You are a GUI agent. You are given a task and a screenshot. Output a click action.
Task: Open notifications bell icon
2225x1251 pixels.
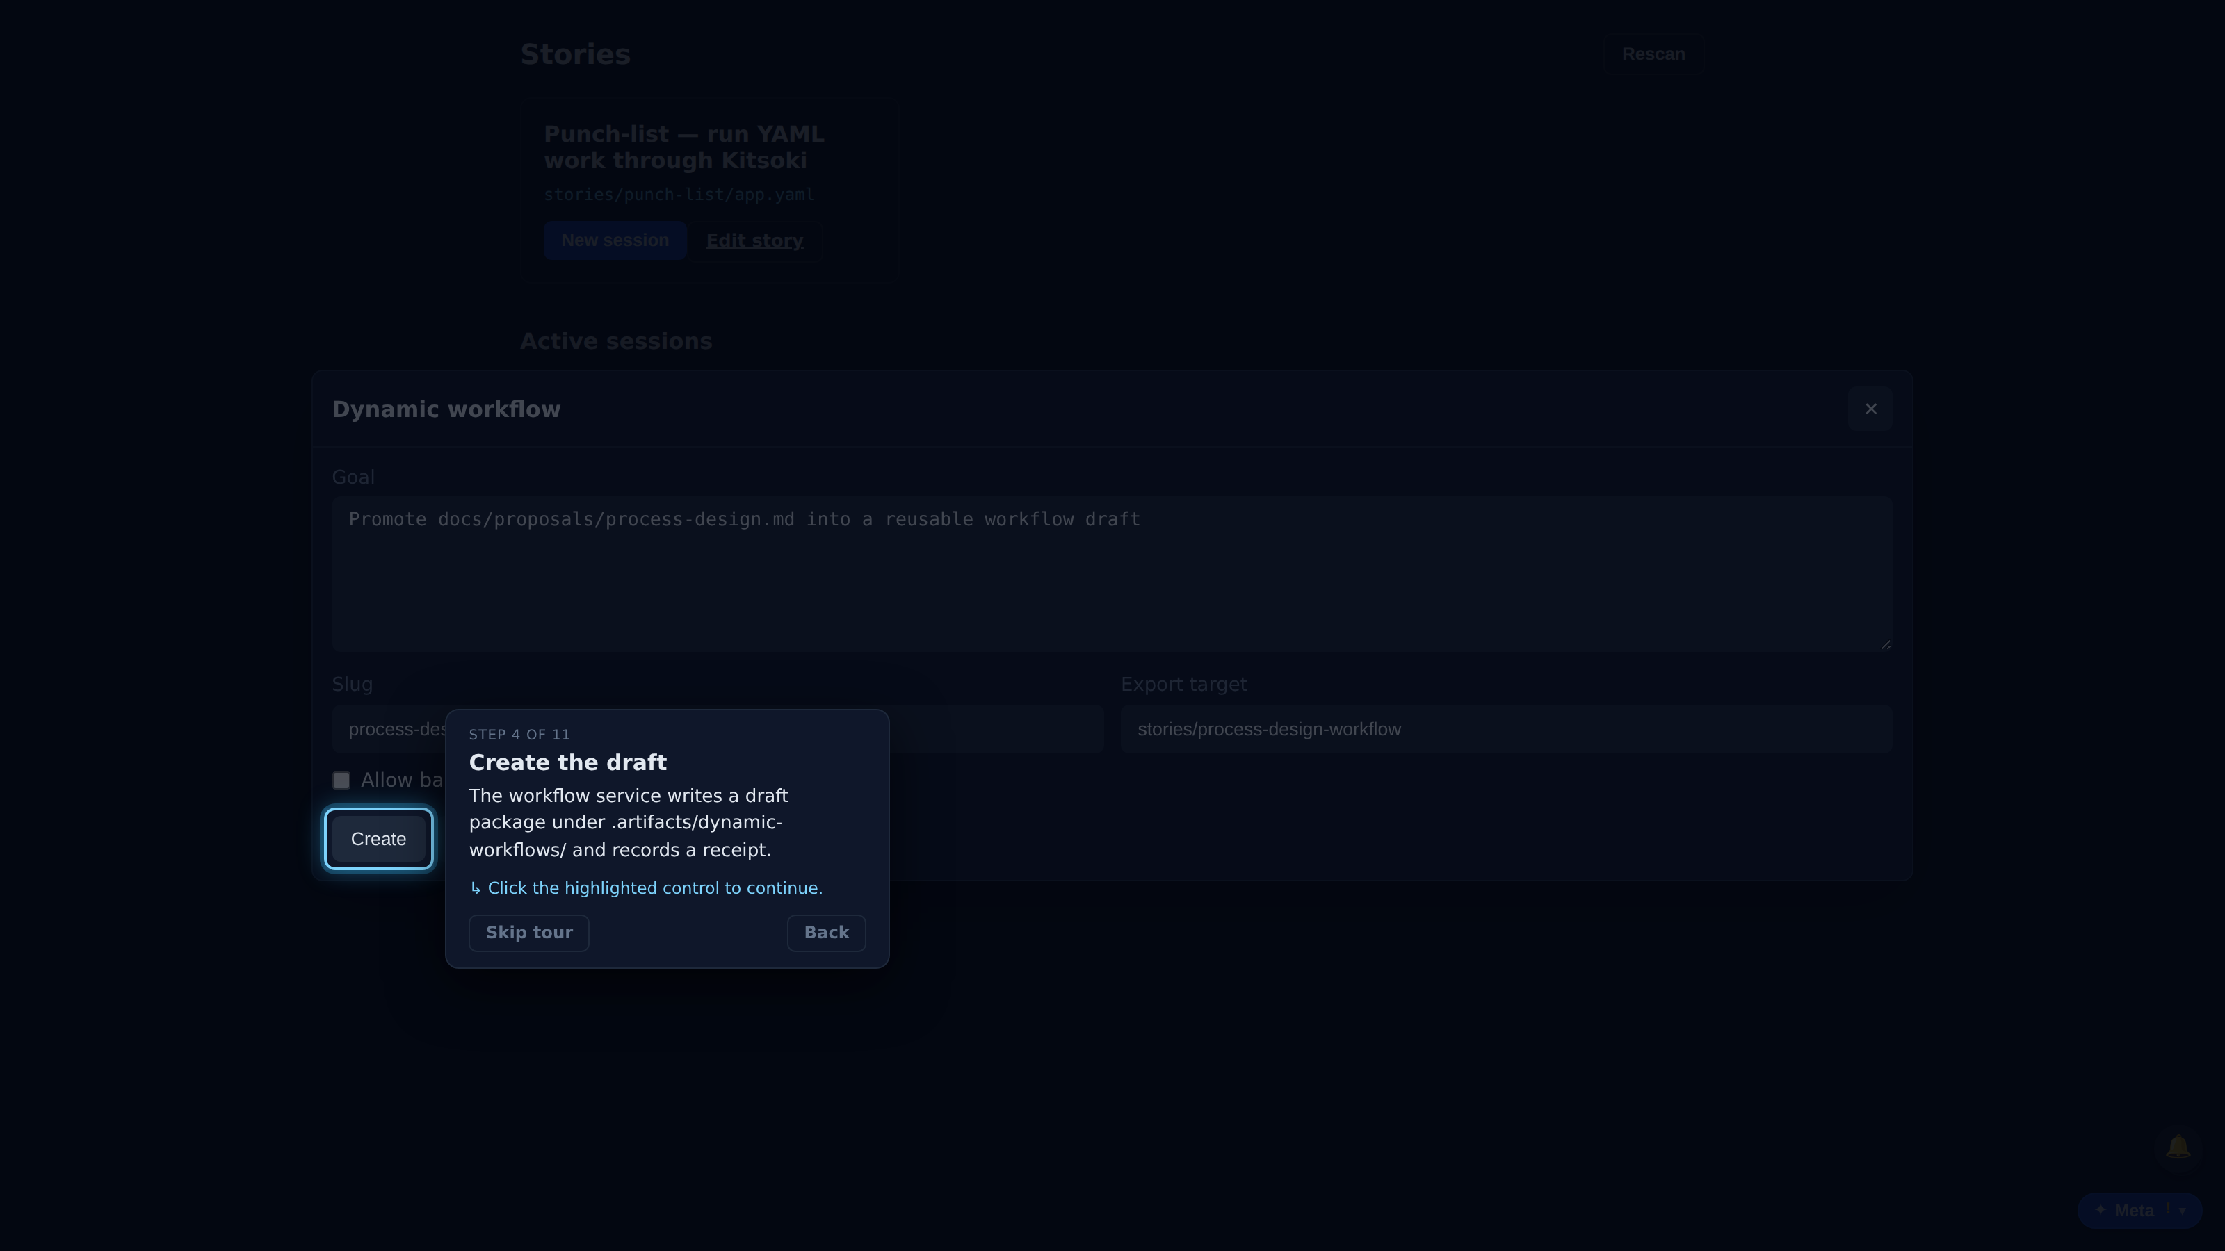click(x=2178, y=1147)
